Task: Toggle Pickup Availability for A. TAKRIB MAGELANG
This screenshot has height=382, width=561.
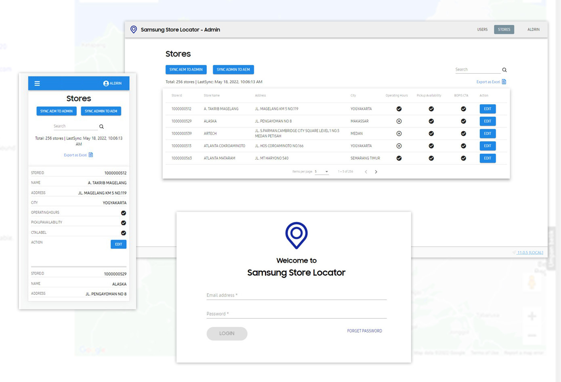Action: (431, 109)
